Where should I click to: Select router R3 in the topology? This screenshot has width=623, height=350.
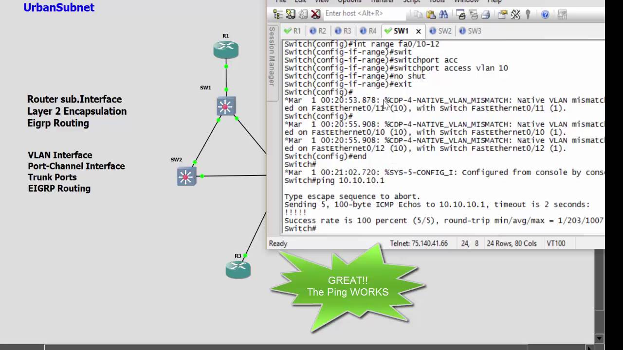coord(238,269)
